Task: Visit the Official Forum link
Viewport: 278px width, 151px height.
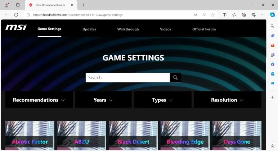Action: pyautogui.click(x=204, y=29)
